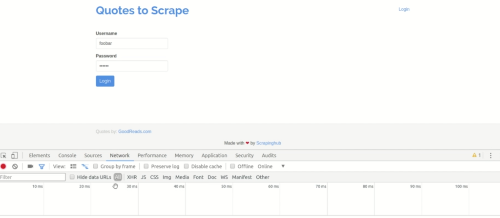Image resolution: width=500 pixels, height=218 pixels.
Task: Click the Login link in page header
Action: point(404,9)
